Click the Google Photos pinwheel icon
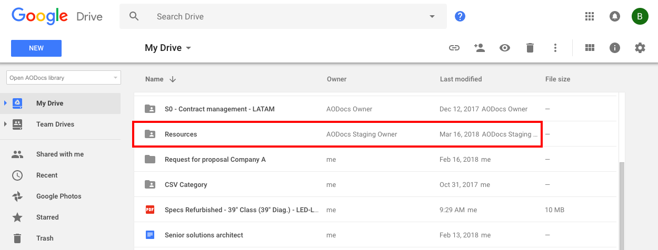 coord(17,196)
